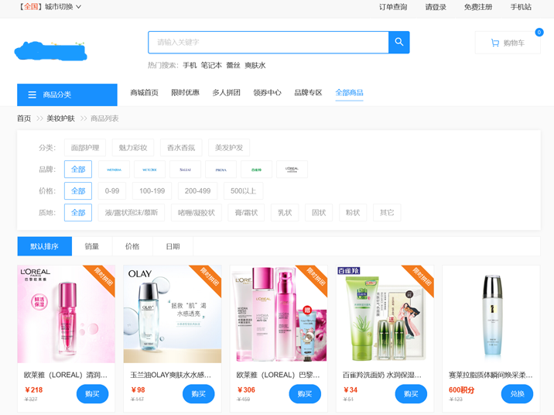Click the 首页 breadcrumb

24,118
